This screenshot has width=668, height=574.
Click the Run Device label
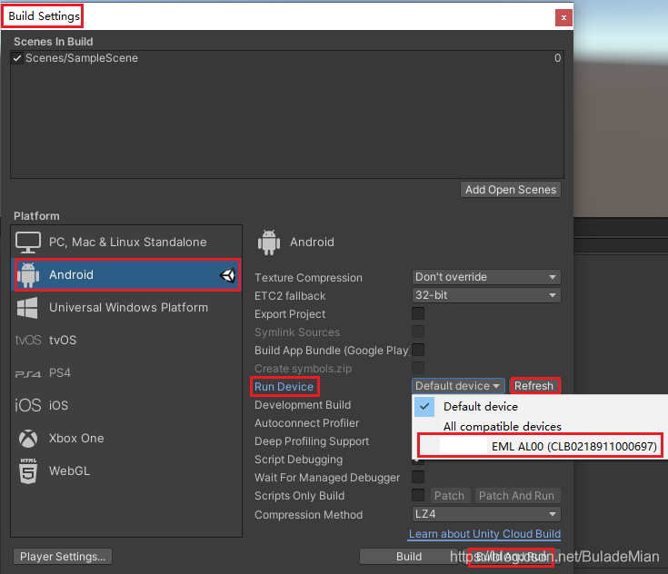pos(284,387)
